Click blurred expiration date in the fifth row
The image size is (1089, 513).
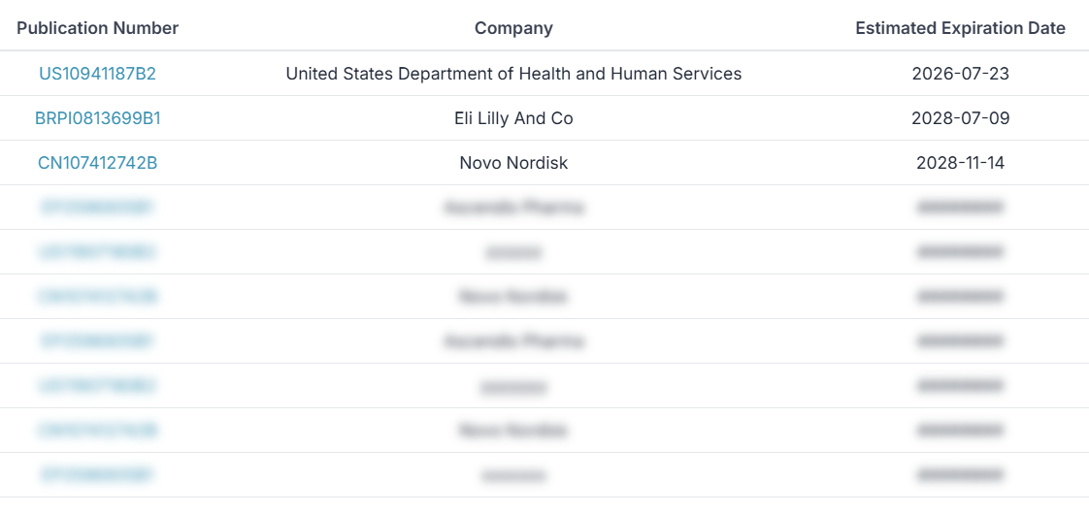[960, 252]
